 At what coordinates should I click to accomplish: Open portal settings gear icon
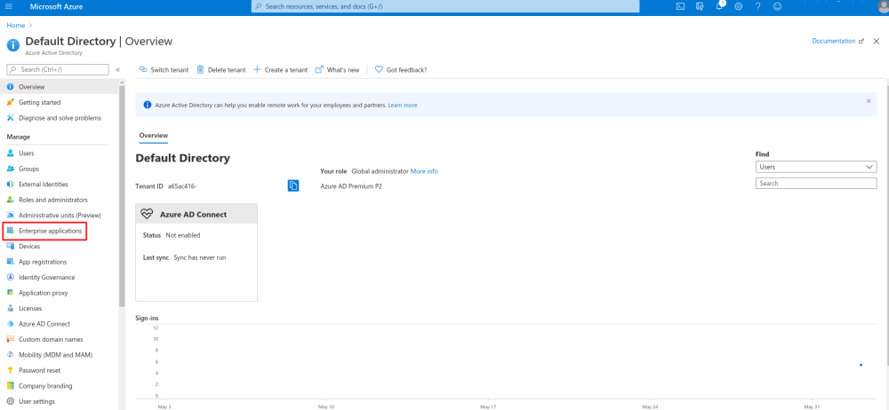(x=738, y=6)
